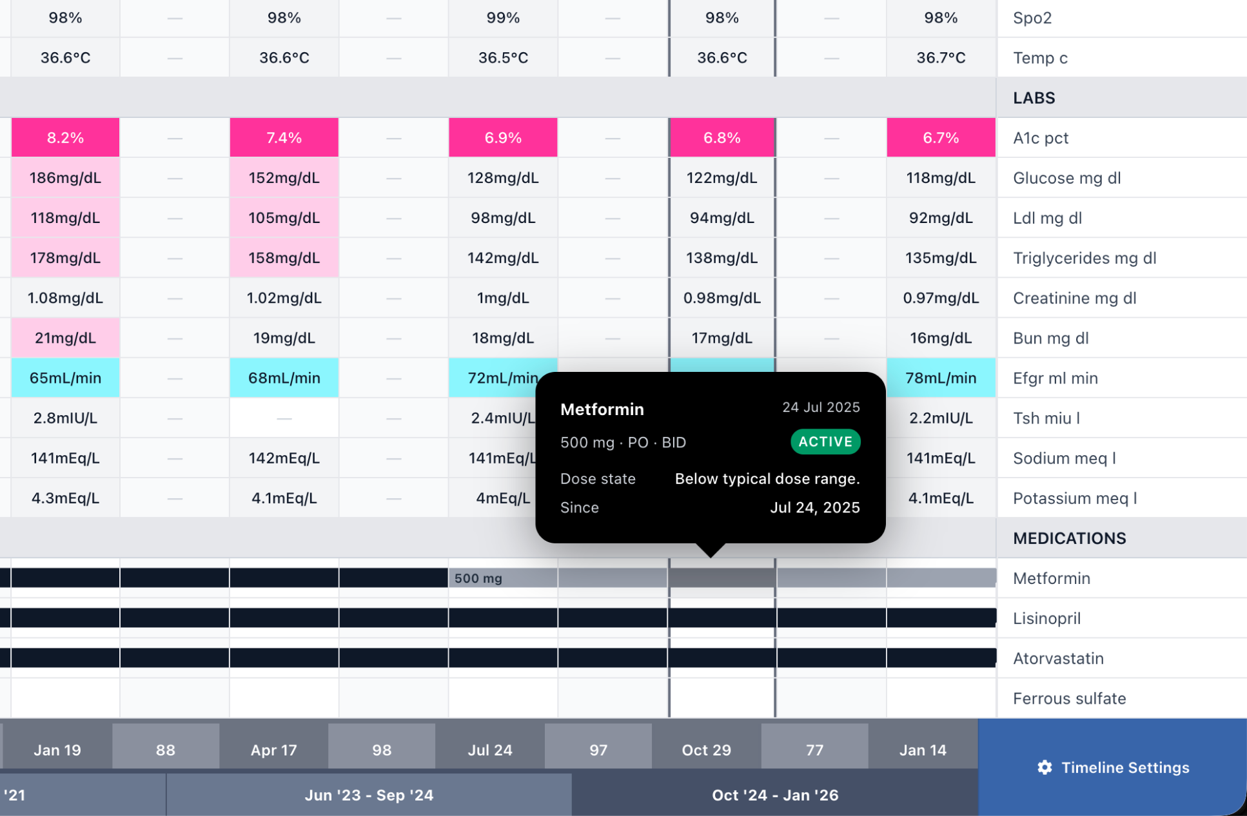The image size is (1247, 816).
Task: Click the 65mL/min eGFR cyan cell
Action: (x=65, y=378)
